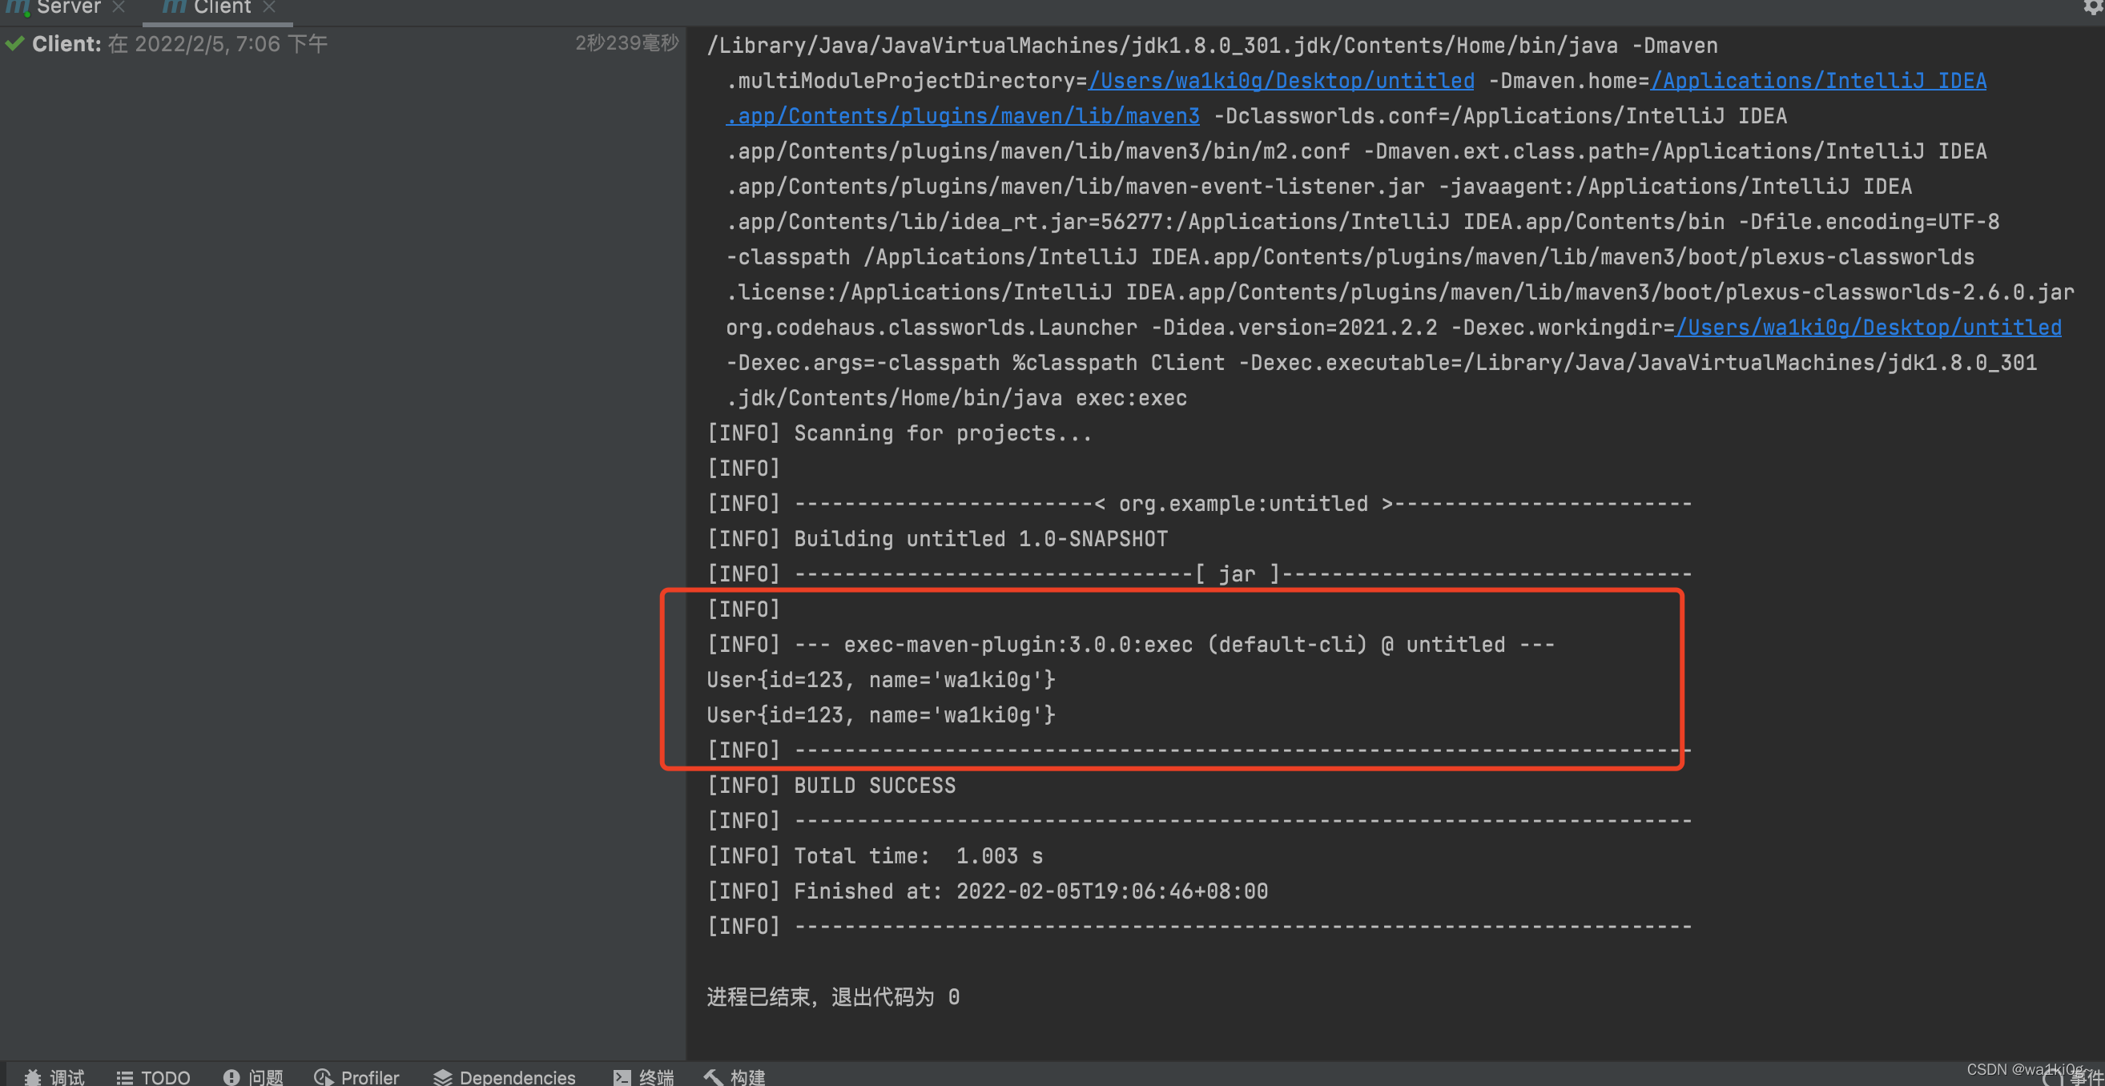Click the 'Total time: 1.003 s' line

pyautogui.click(x=875, y=855)
